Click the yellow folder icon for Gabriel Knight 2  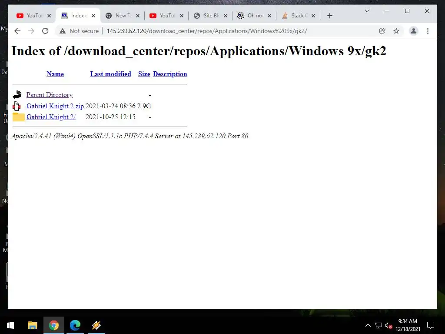(18, 117)
